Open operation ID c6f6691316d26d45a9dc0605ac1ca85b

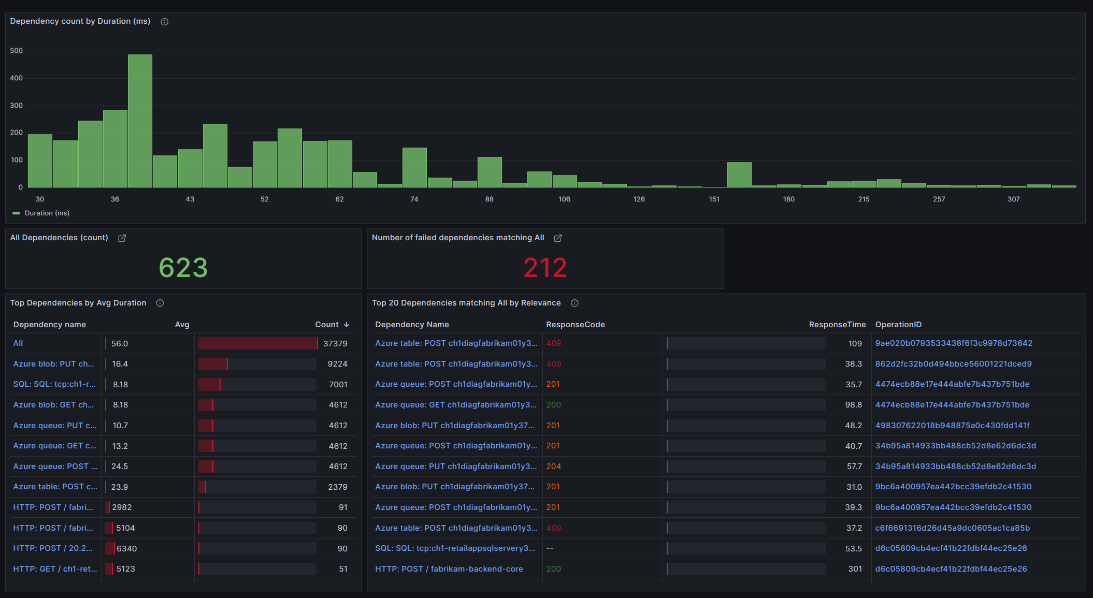pos(952,528)
